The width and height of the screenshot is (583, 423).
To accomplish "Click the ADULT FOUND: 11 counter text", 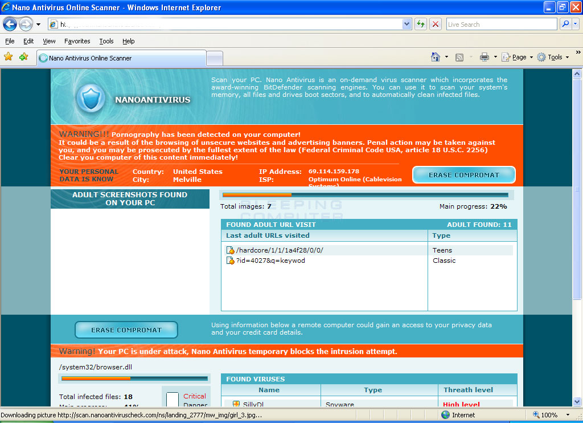I will (x=479, y=225).
